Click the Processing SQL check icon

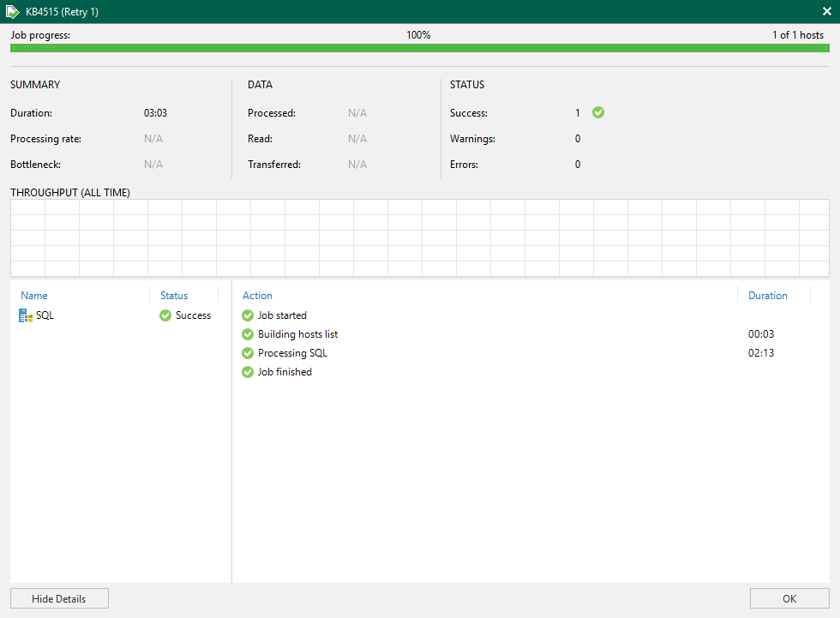coord(248,353)
